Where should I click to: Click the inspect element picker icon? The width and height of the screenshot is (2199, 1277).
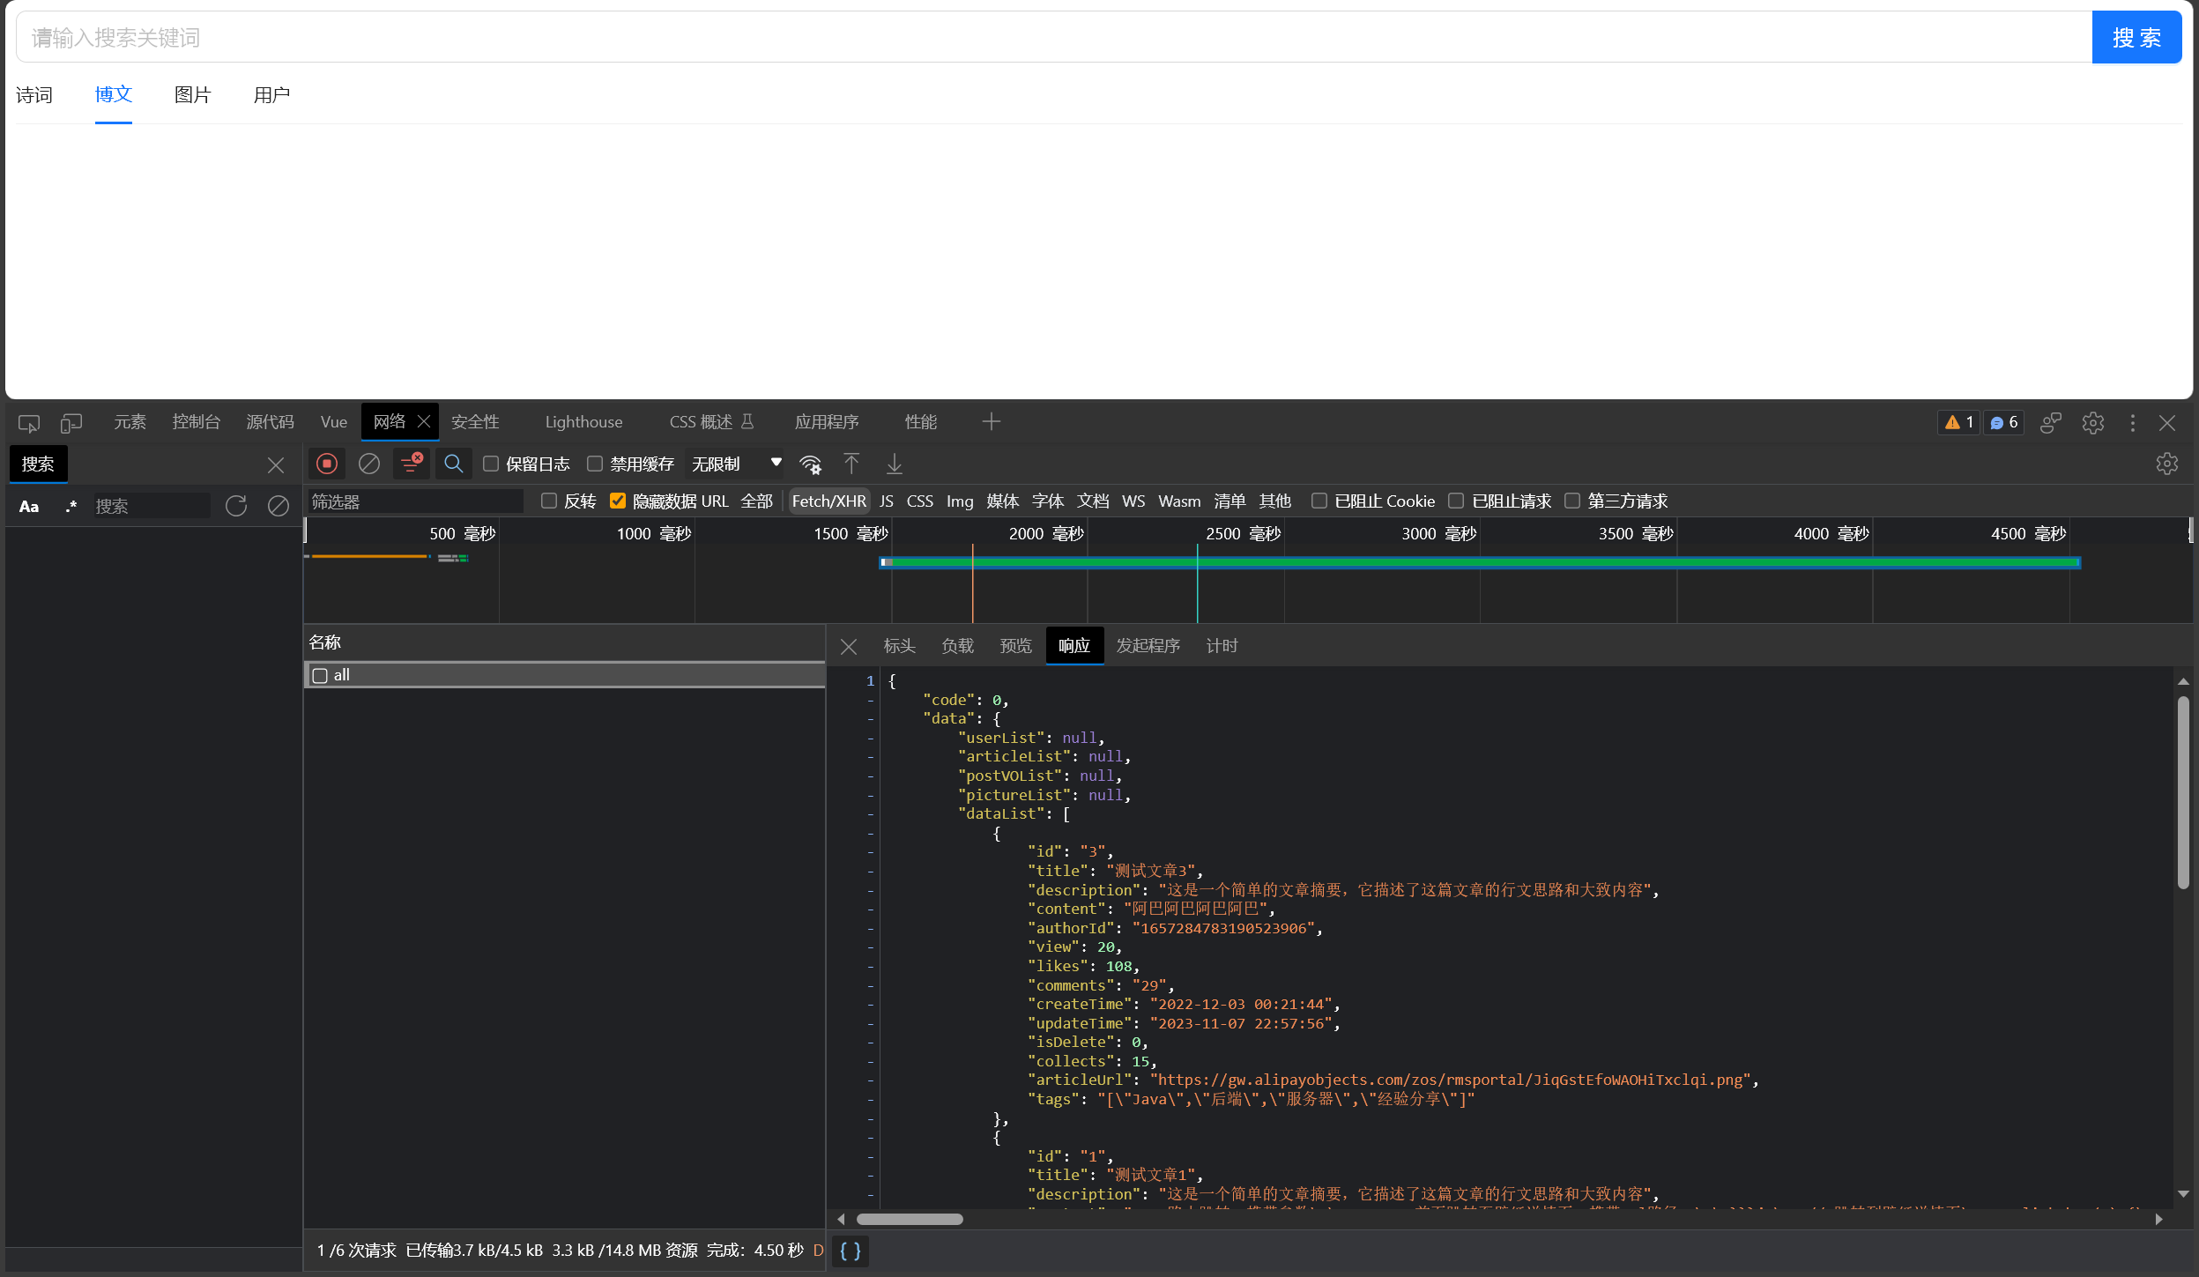[x=29, y=423]
